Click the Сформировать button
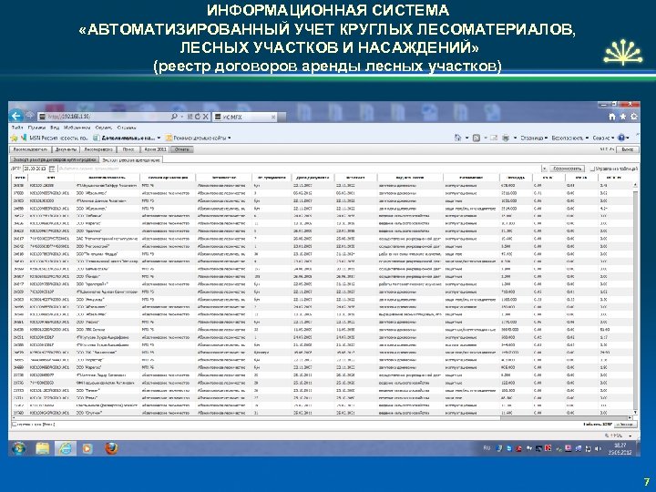Image resolution: width=656 pixels, height=492 pixels. pos(568,169)
